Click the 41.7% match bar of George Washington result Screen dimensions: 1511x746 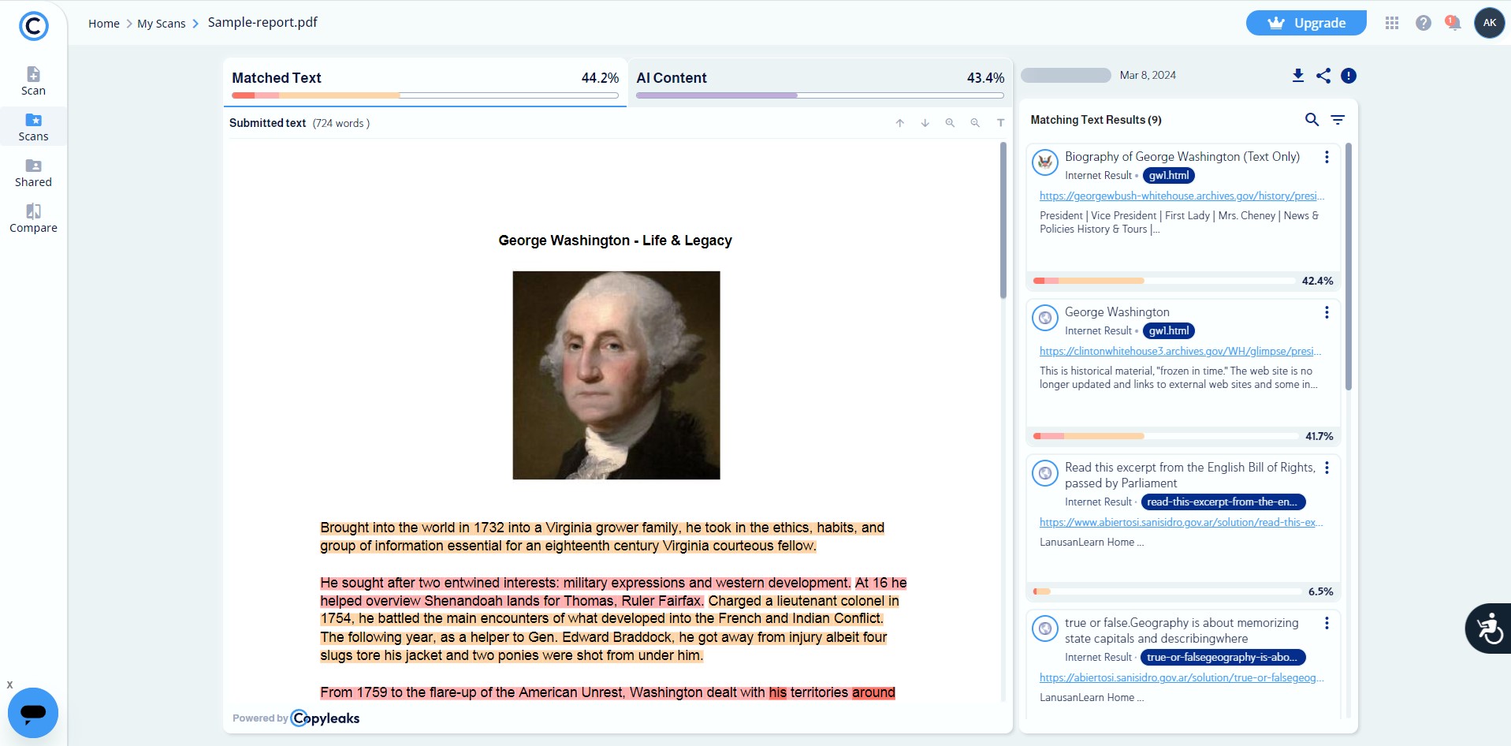coord(1164,436)
